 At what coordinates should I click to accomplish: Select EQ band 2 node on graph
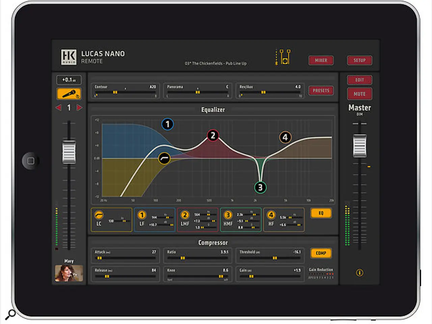point(213,136)
